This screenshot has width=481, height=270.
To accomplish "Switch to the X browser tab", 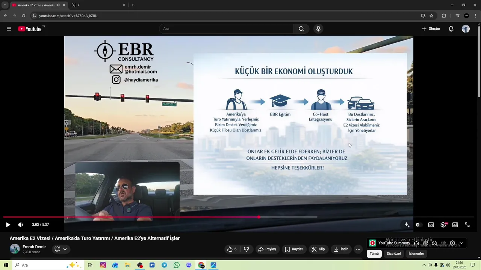I will click(99, 5).
